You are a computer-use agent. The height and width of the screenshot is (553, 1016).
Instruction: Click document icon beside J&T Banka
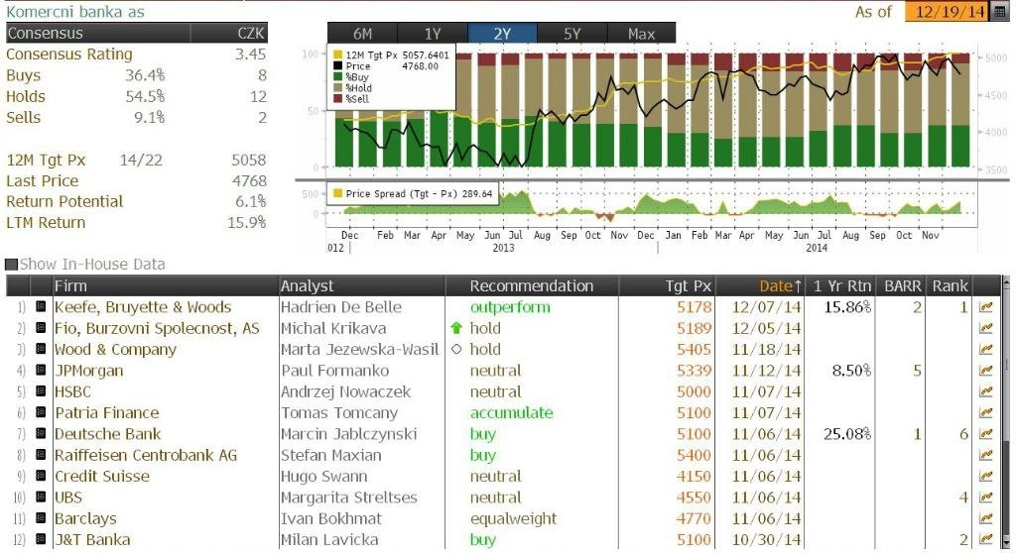pyautogui.click(x=41, y=539)
